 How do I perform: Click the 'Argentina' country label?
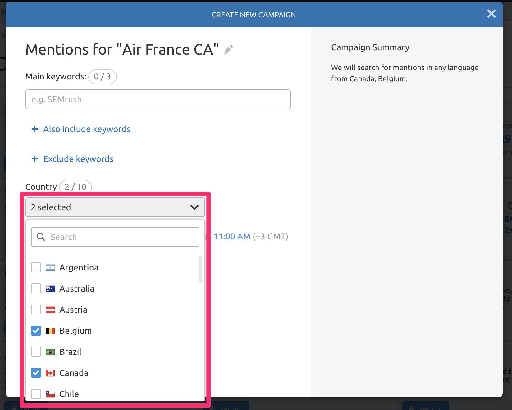click(79, 267)
